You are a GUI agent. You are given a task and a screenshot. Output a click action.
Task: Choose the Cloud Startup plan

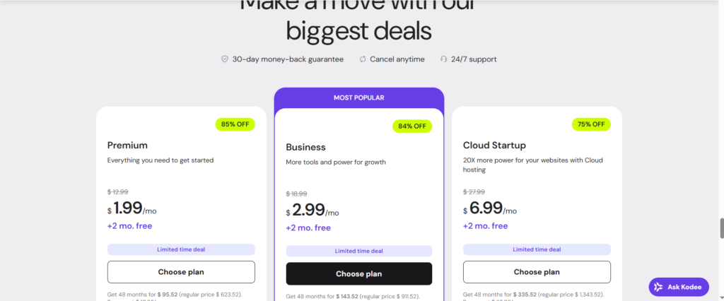point(537,272)
